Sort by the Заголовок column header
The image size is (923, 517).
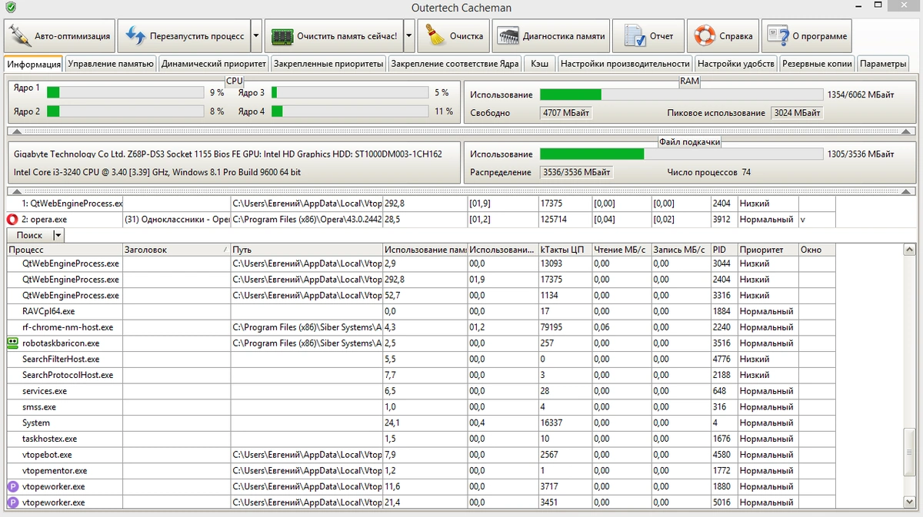pos(177,250)
